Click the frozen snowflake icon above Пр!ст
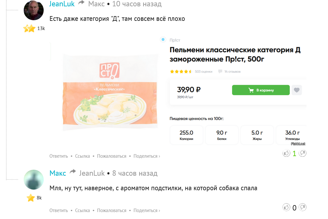The height and width of the screenshot is (219, 328). (x=163, y=40)
